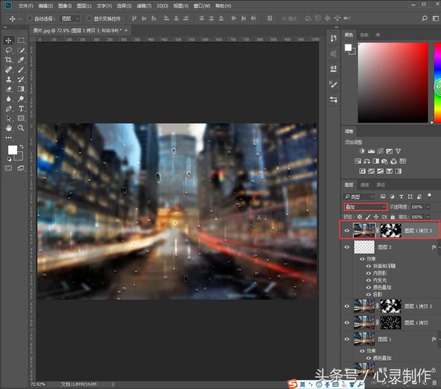Enable the 自动选择 checkbox
441x389 pixels.
click(x=31, y=19)
